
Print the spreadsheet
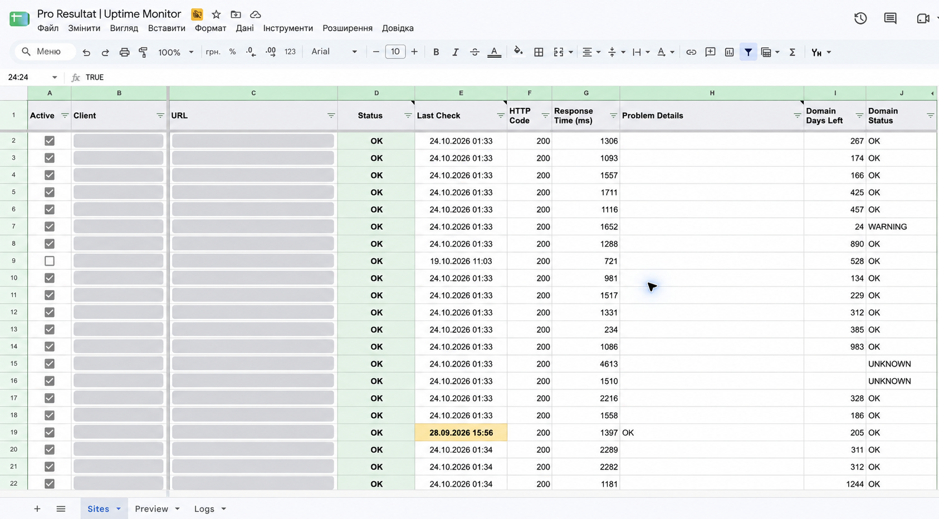[x=124, y=52]
